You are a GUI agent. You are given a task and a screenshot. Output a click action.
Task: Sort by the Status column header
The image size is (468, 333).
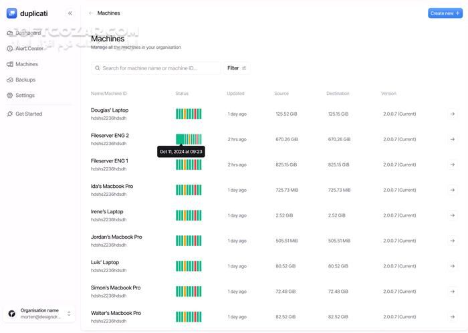(x=182, y=94)
